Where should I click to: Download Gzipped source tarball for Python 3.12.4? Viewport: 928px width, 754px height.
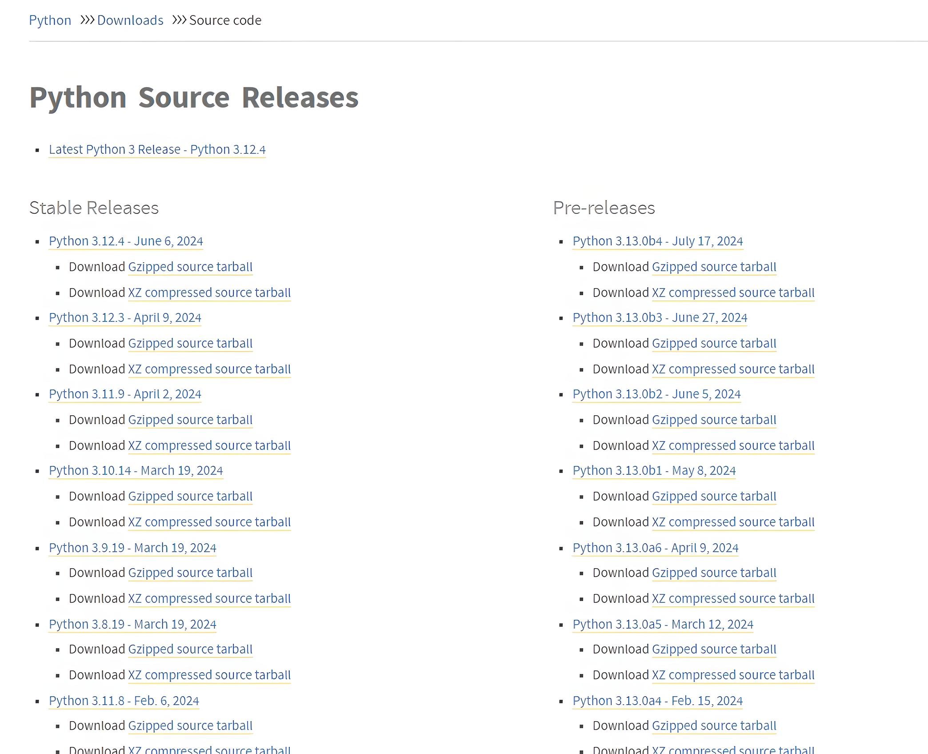pos(190,267)
